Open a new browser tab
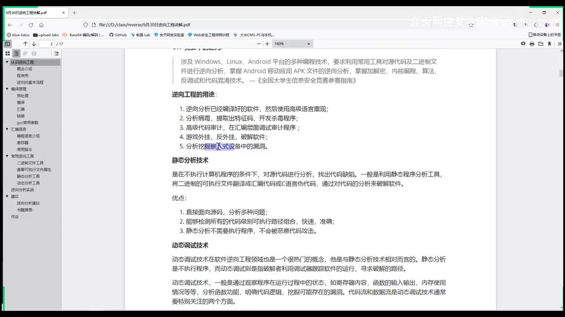Image resolution: width=565 pixels, height=317 pixels. (74, 13)
